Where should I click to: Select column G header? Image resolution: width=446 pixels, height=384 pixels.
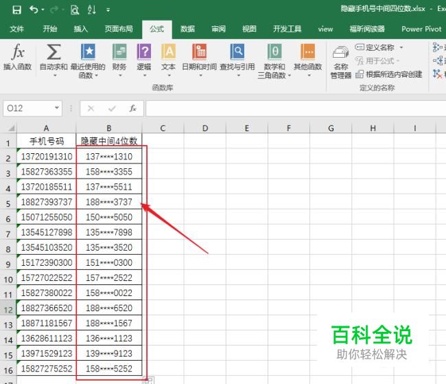coord(331,128)
